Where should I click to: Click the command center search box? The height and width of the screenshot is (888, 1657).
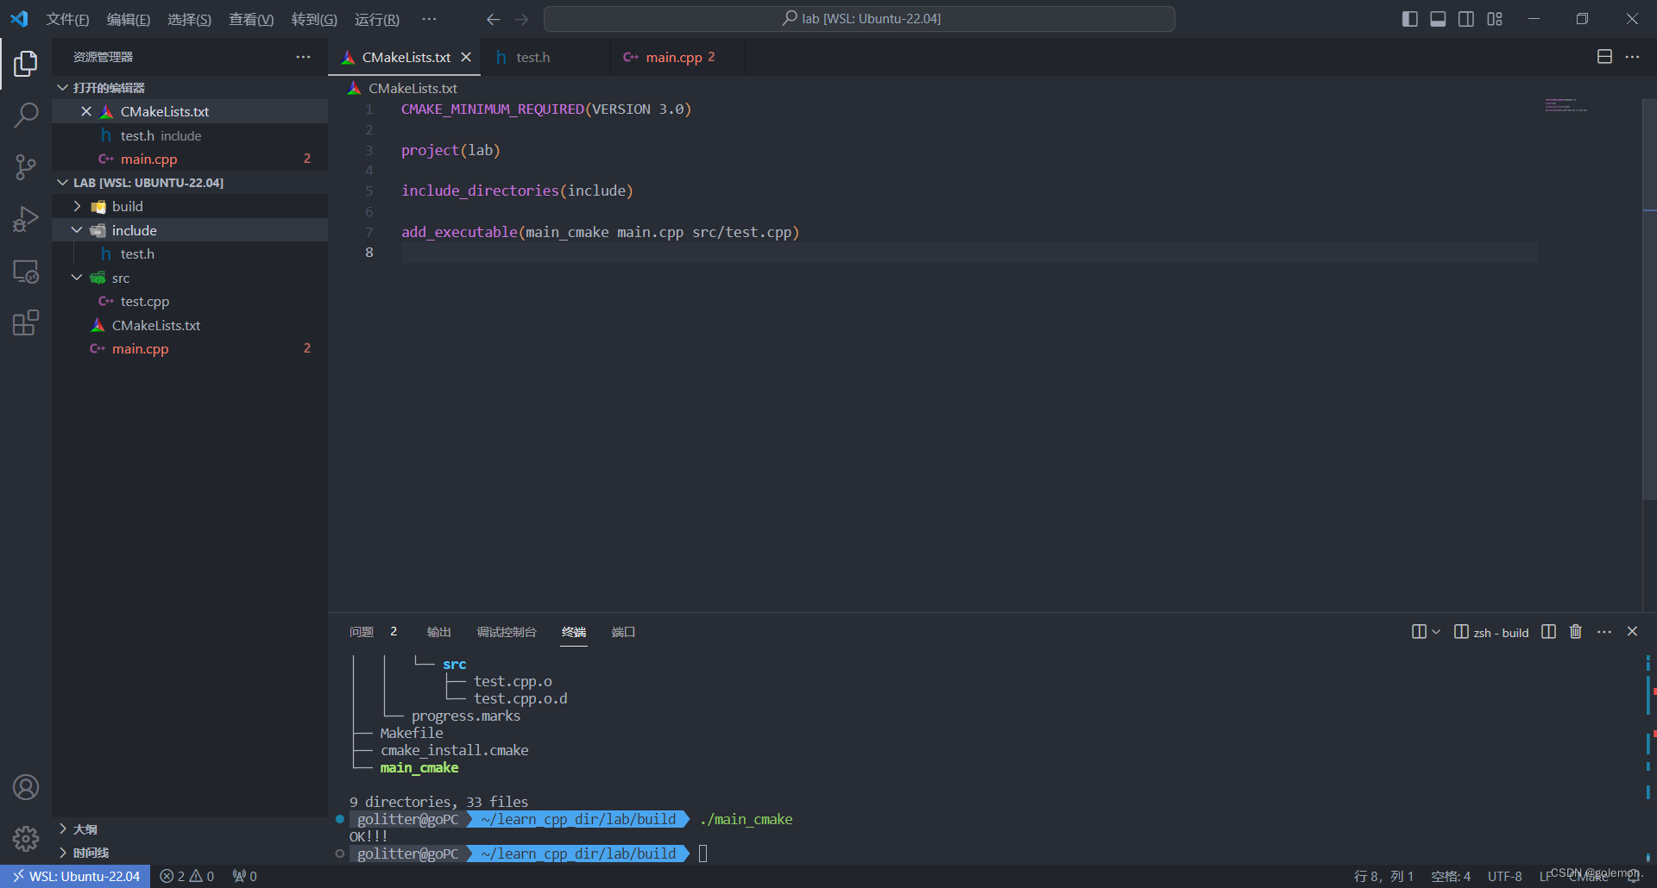[x=860, y=19]
